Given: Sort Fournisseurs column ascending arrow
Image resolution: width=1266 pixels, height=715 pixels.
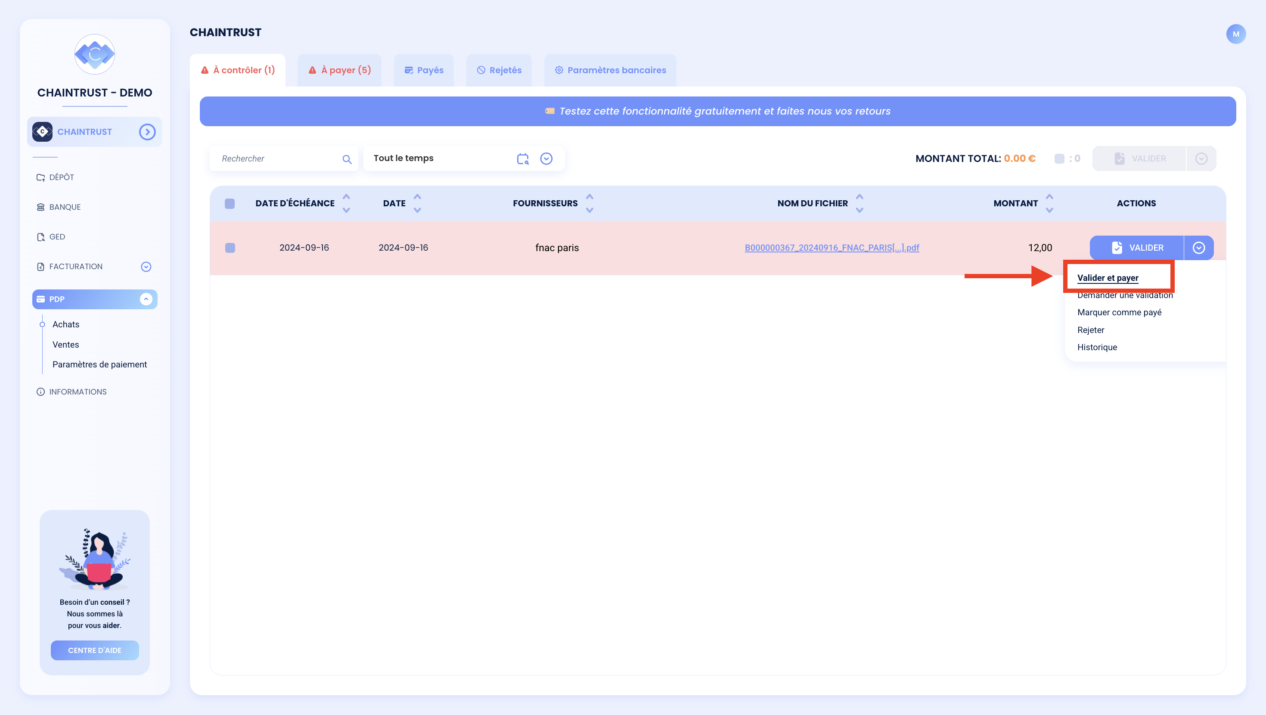Looking at the screenshot, I should 590,197.
